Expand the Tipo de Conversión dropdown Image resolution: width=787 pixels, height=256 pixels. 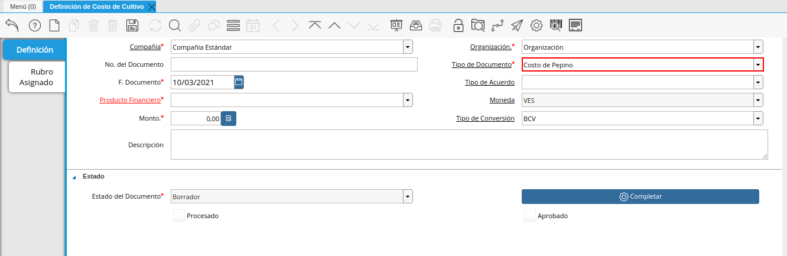[x=757, y=118]
